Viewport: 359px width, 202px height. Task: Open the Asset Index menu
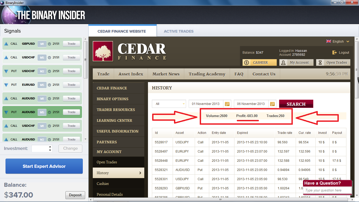(131, 74)
